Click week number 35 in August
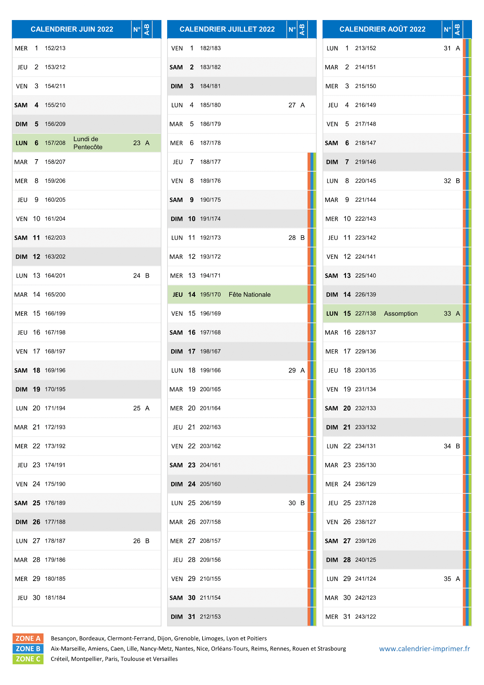This screenshot has height=685, width=484. pos(448,579)
